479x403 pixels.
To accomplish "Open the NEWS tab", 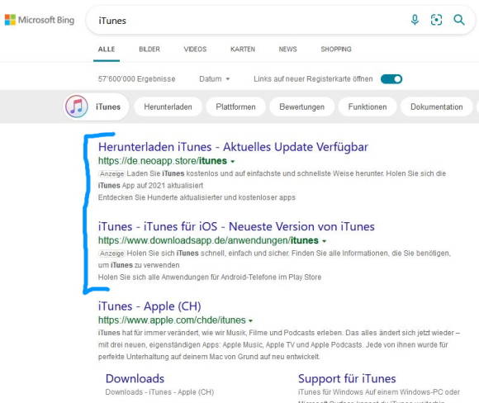I will tap(287, 50).
